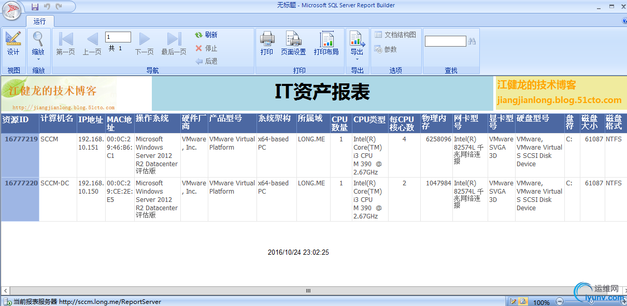The width and height of the screenshot is (627, 306).
Task: Click the scroll left arrow
Action: (5, 291)
